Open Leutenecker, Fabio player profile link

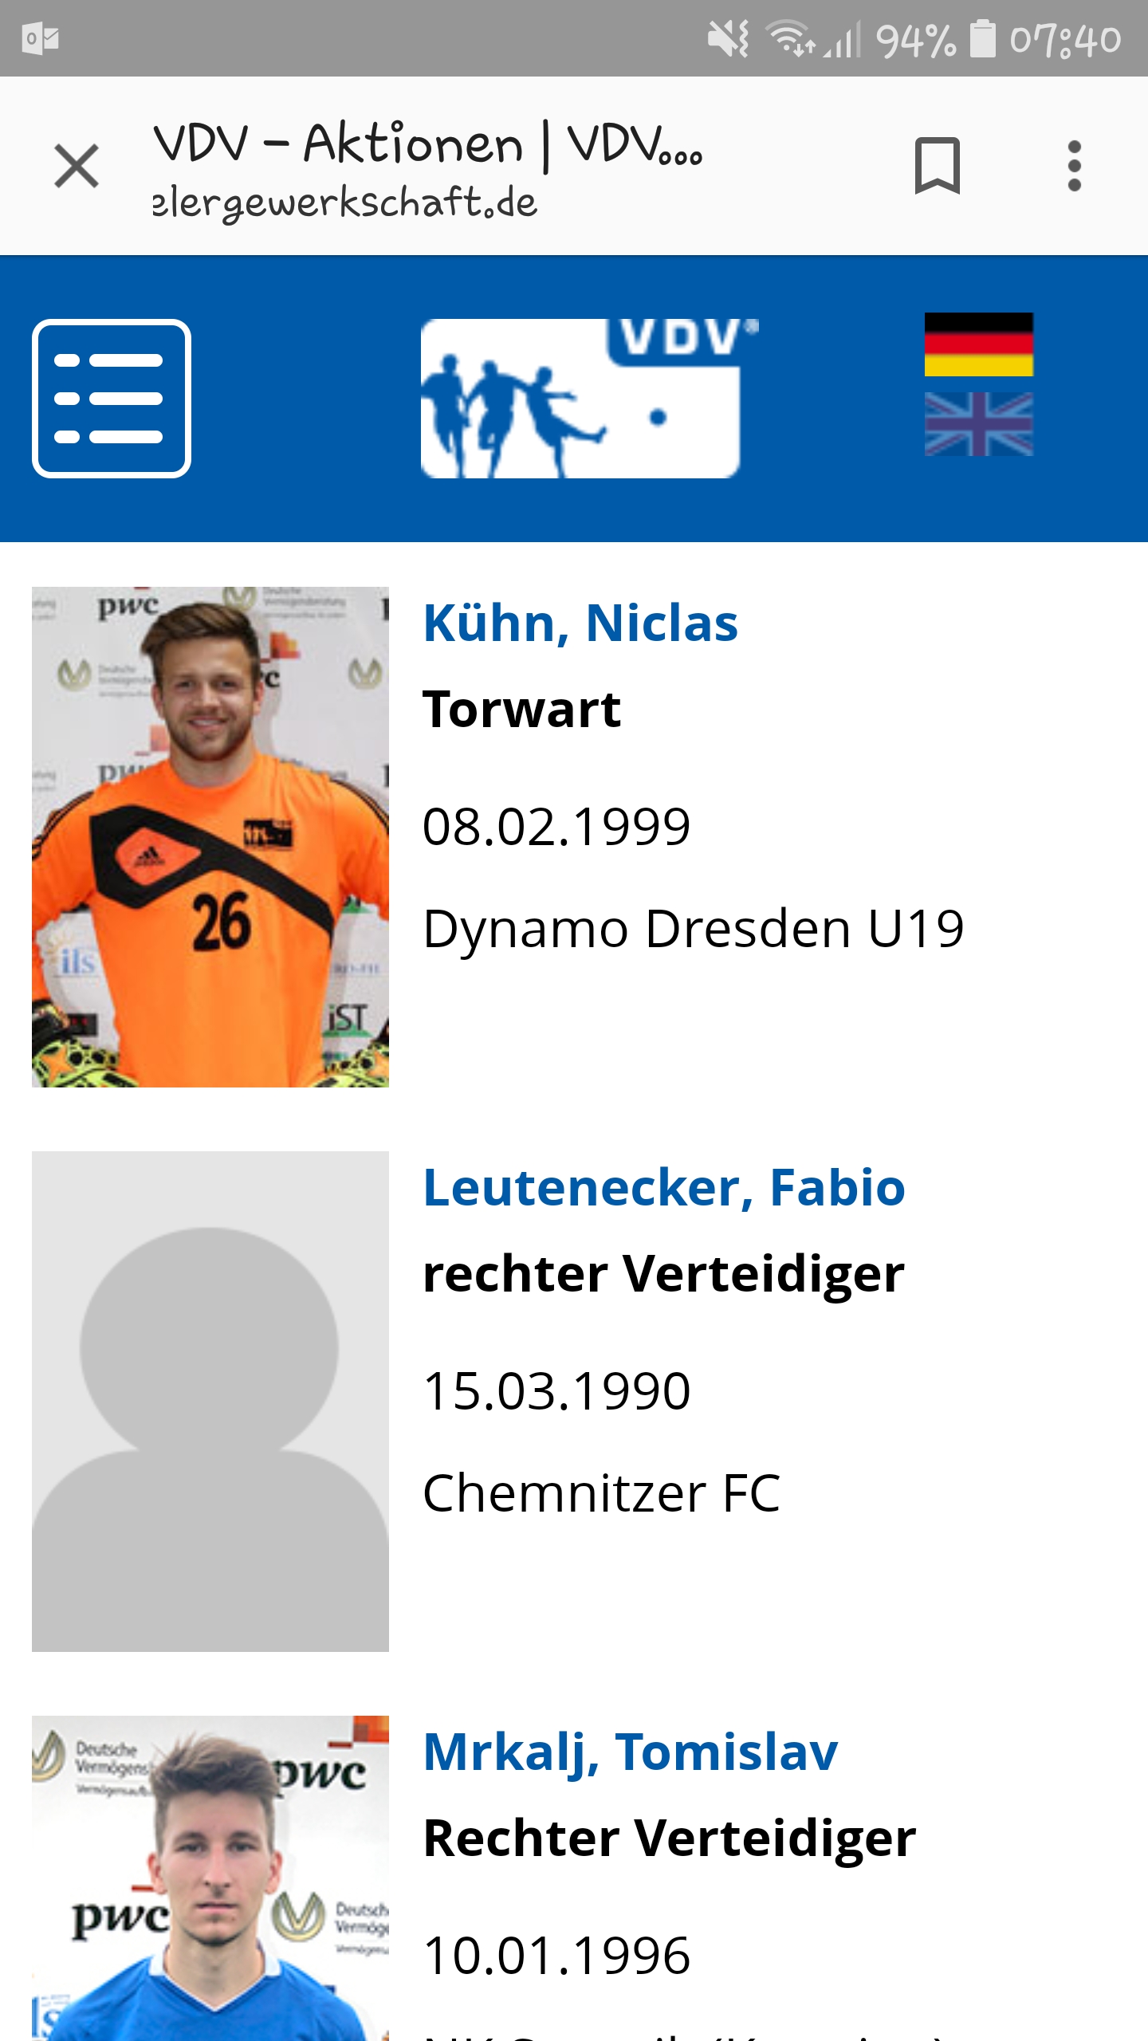(664, 1188)
